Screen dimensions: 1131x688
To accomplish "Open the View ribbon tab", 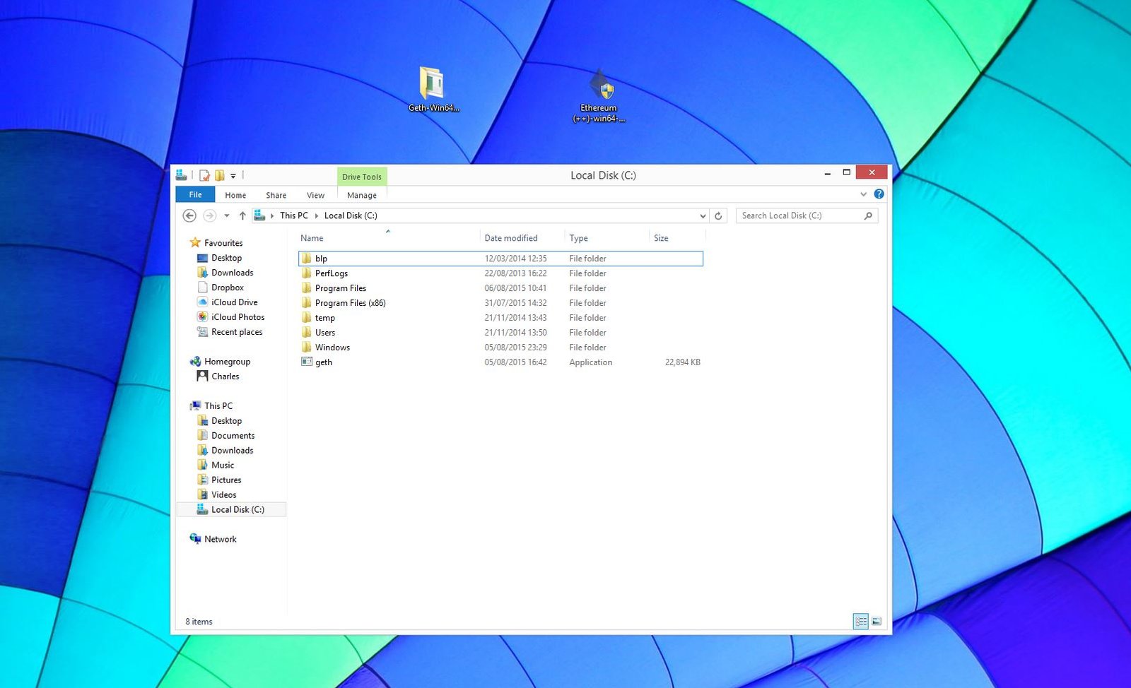I will 315,196.
